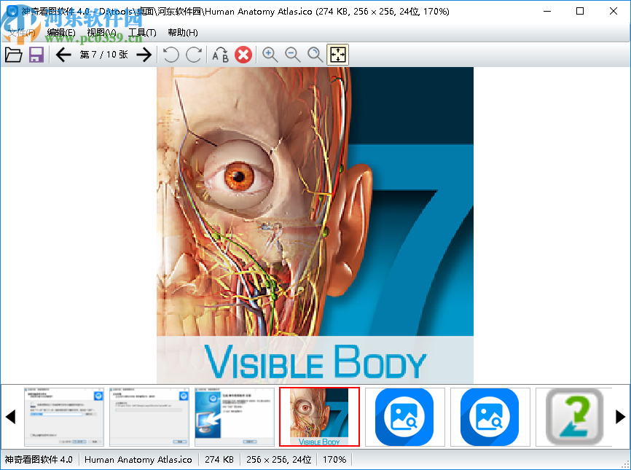Go to previous image with left arrow
631x470 pixels.
pos(63,55)
